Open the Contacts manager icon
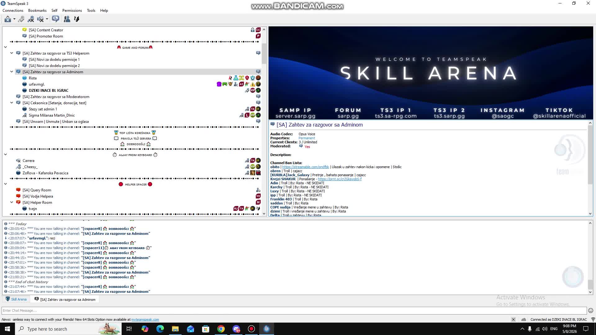Screen dimensions: 596x335 (x=67, y=19)
